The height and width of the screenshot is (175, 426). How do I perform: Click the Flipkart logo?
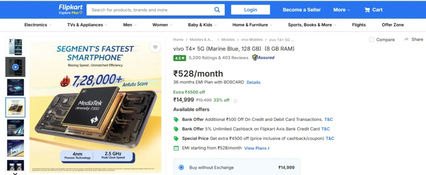71,7
